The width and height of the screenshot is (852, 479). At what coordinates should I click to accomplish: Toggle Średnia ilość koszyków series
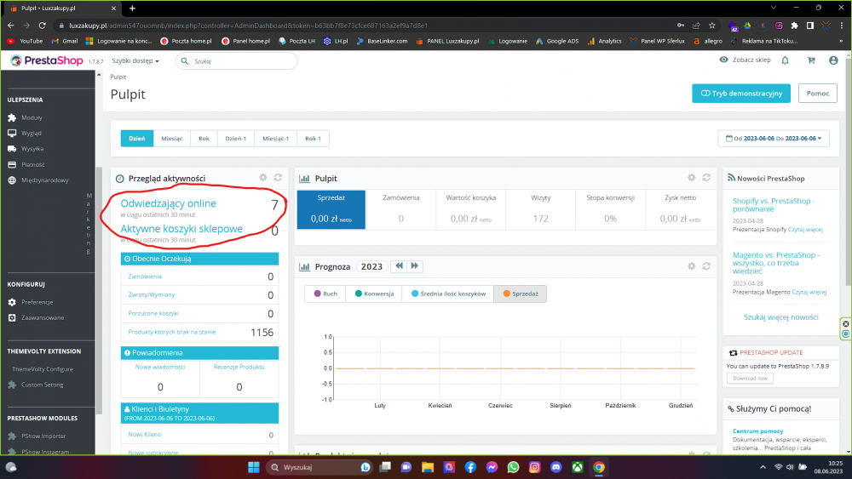(x=448, y=294)
